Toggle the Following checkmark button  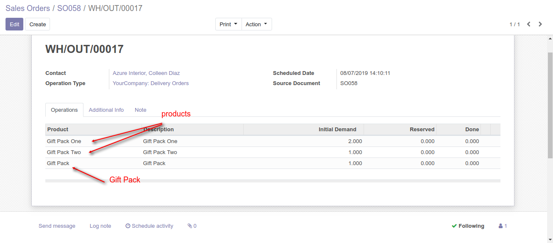pos(468,226)
